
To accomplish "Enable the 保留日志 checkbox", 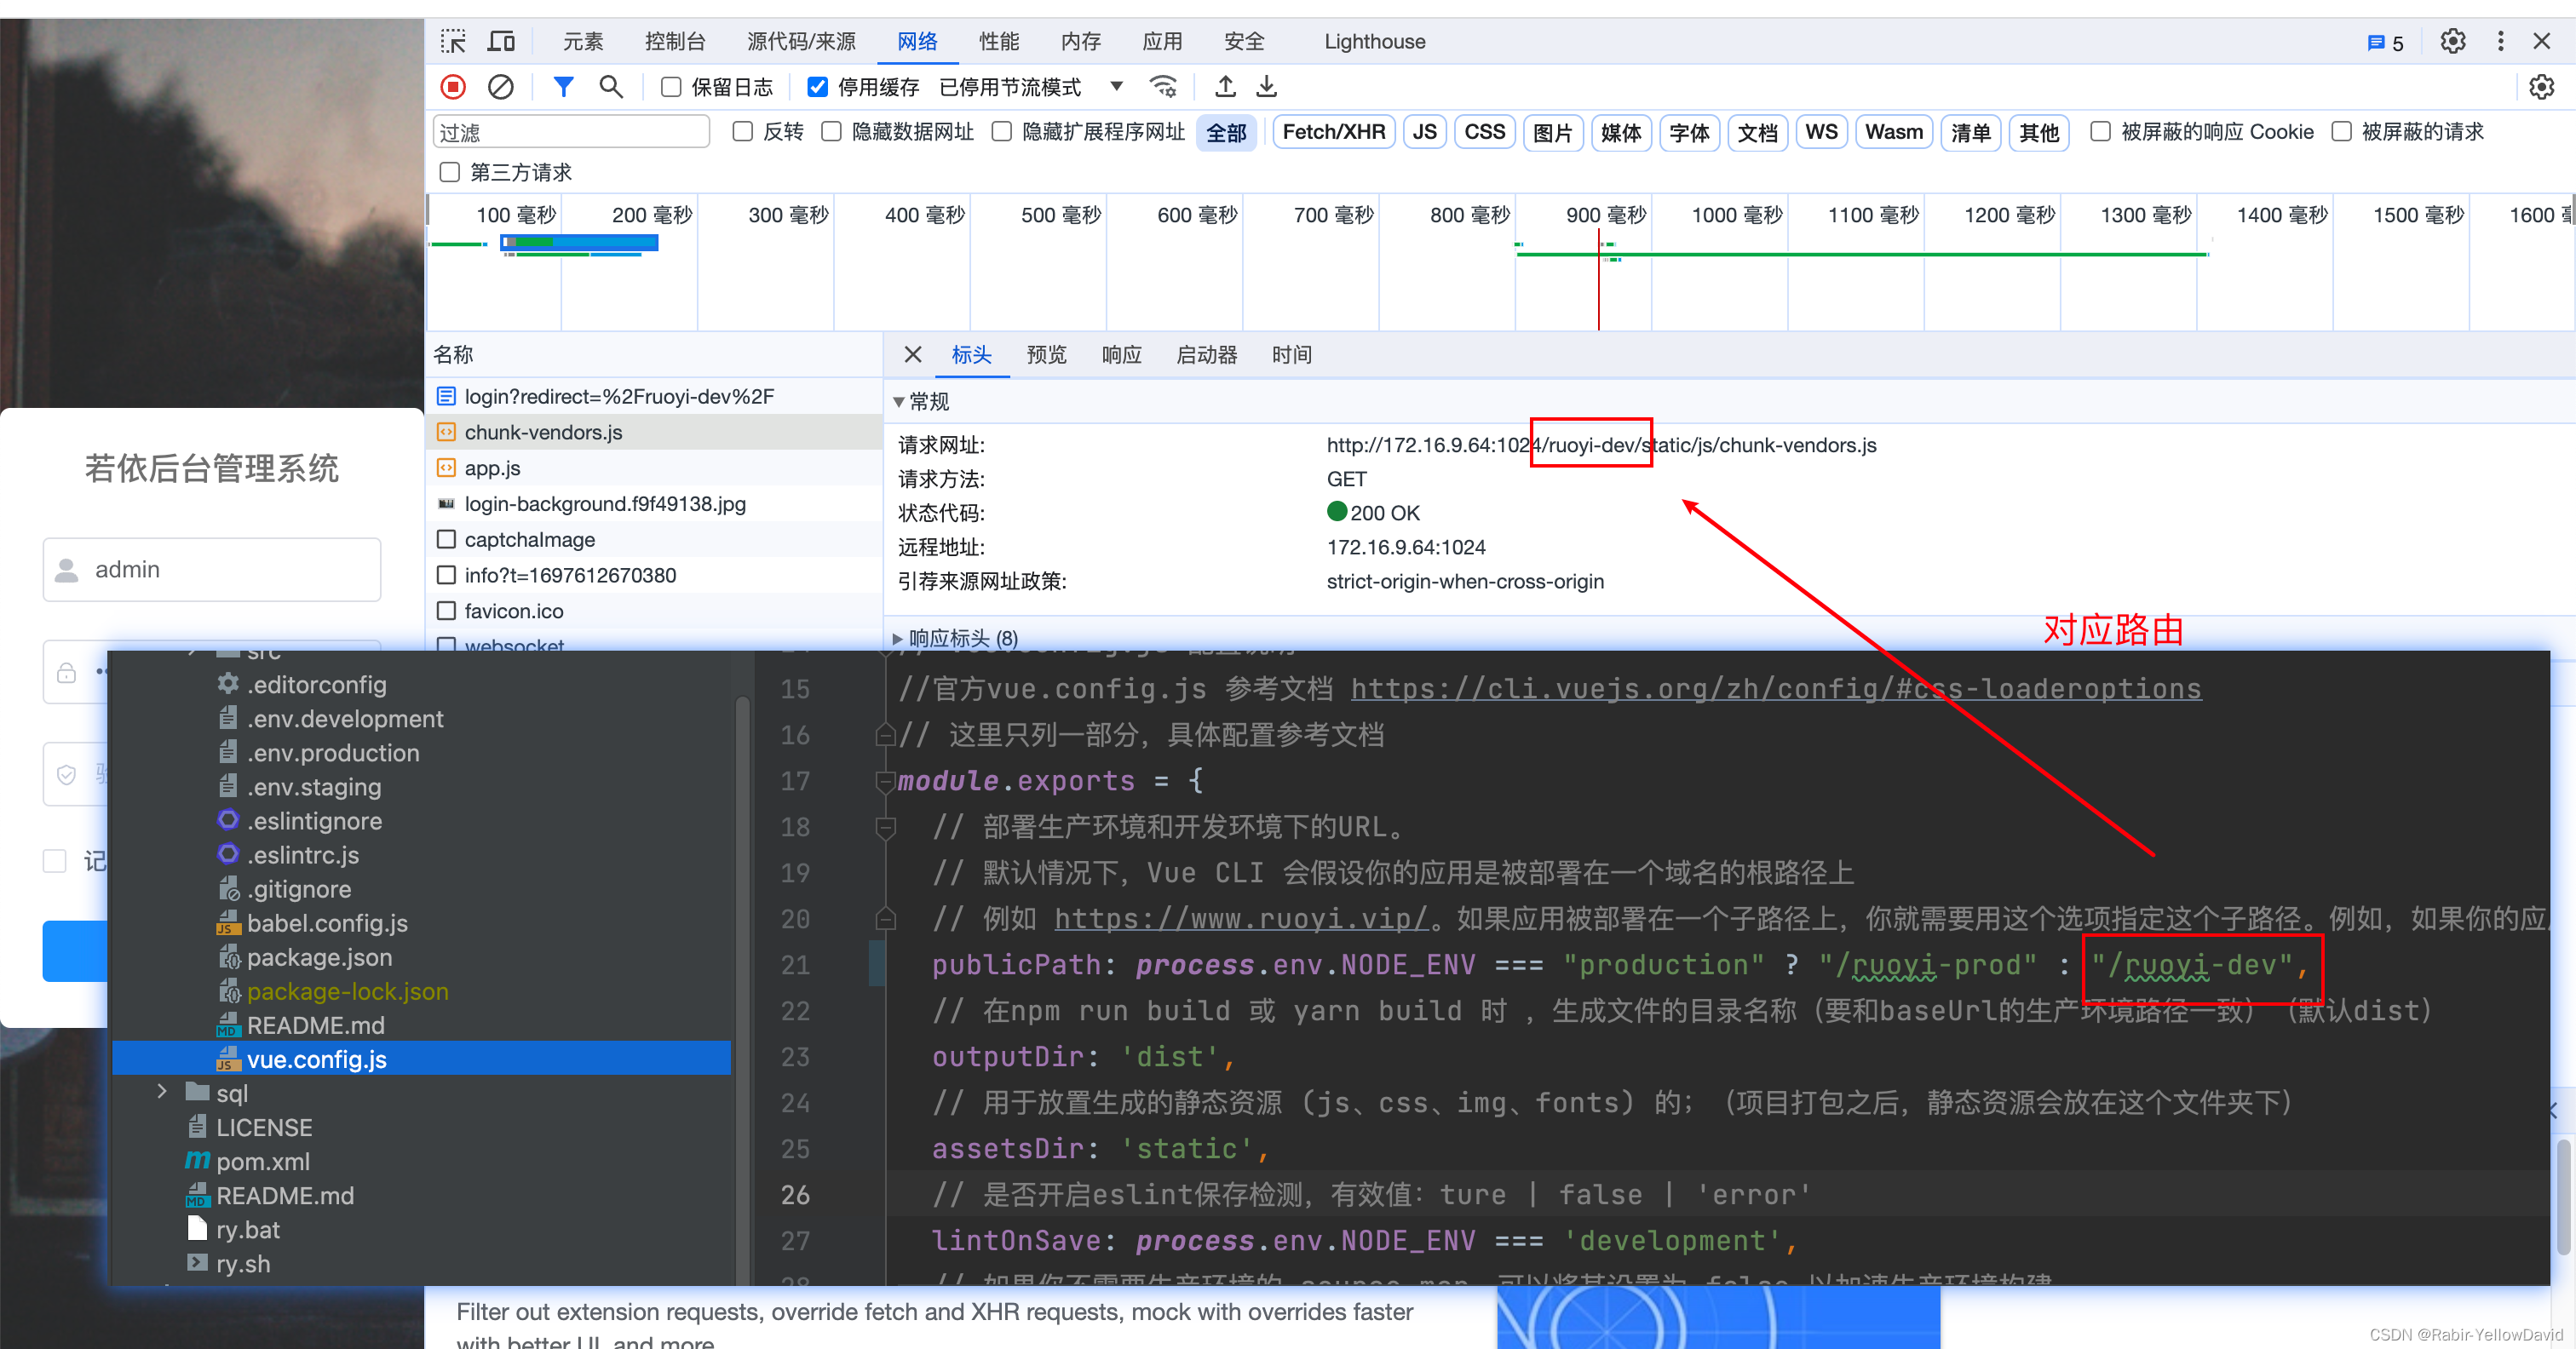I will pos(671,87).
